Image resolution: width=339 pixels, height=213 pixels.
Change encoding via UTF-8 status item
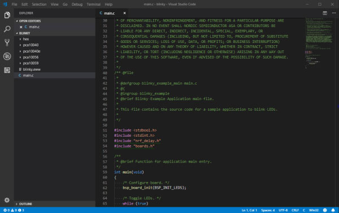click(x=283, y=210)
